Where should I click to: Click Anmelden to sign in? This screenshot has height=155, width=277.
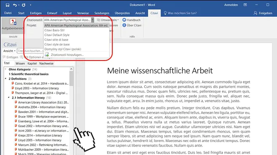click(231, 5)
